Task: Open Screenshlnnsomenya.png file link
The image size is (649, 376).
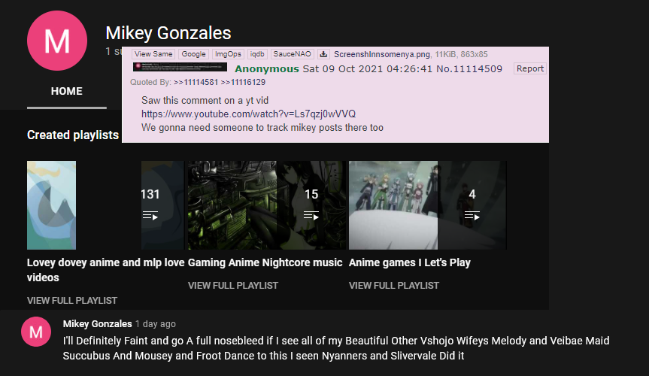Action: click(383, 54)
